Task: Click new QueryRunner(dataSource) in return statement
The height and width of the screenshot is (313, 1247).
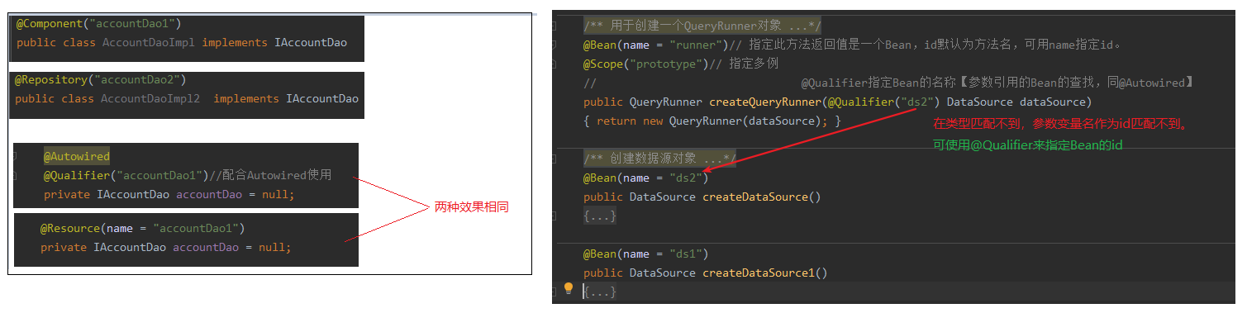Action: click(729, 121)
